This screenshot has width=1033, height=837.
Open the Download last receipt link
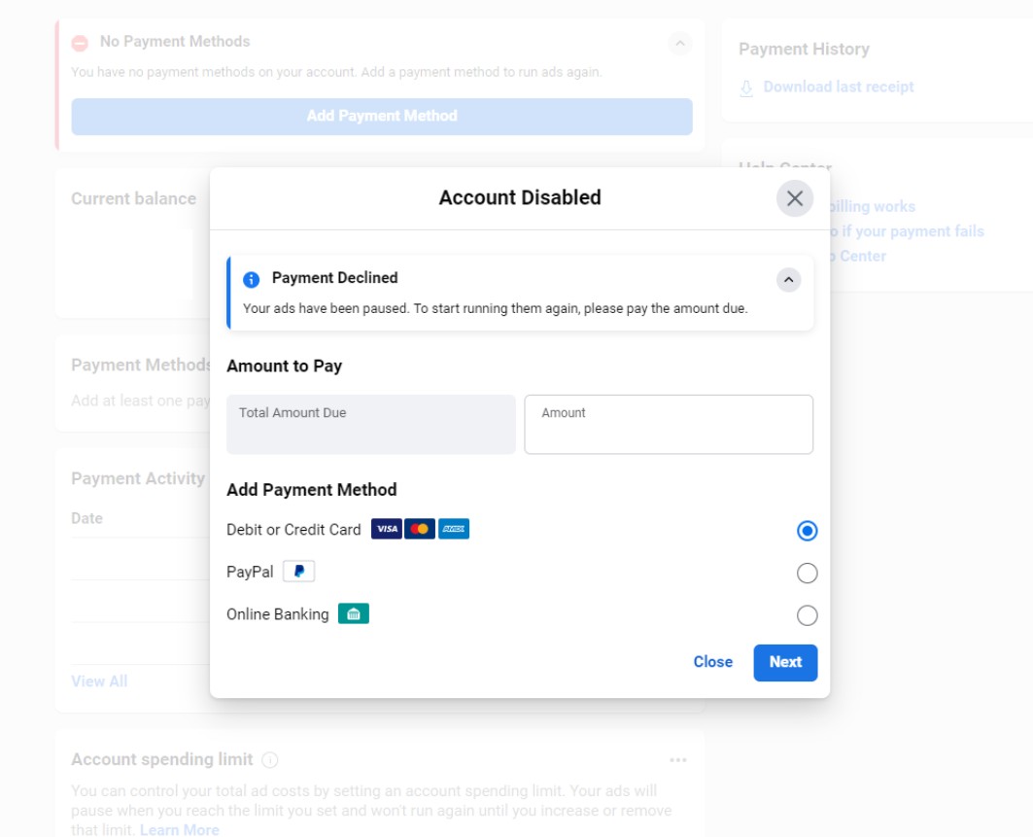pyautogui.click(x=838, y=87)
